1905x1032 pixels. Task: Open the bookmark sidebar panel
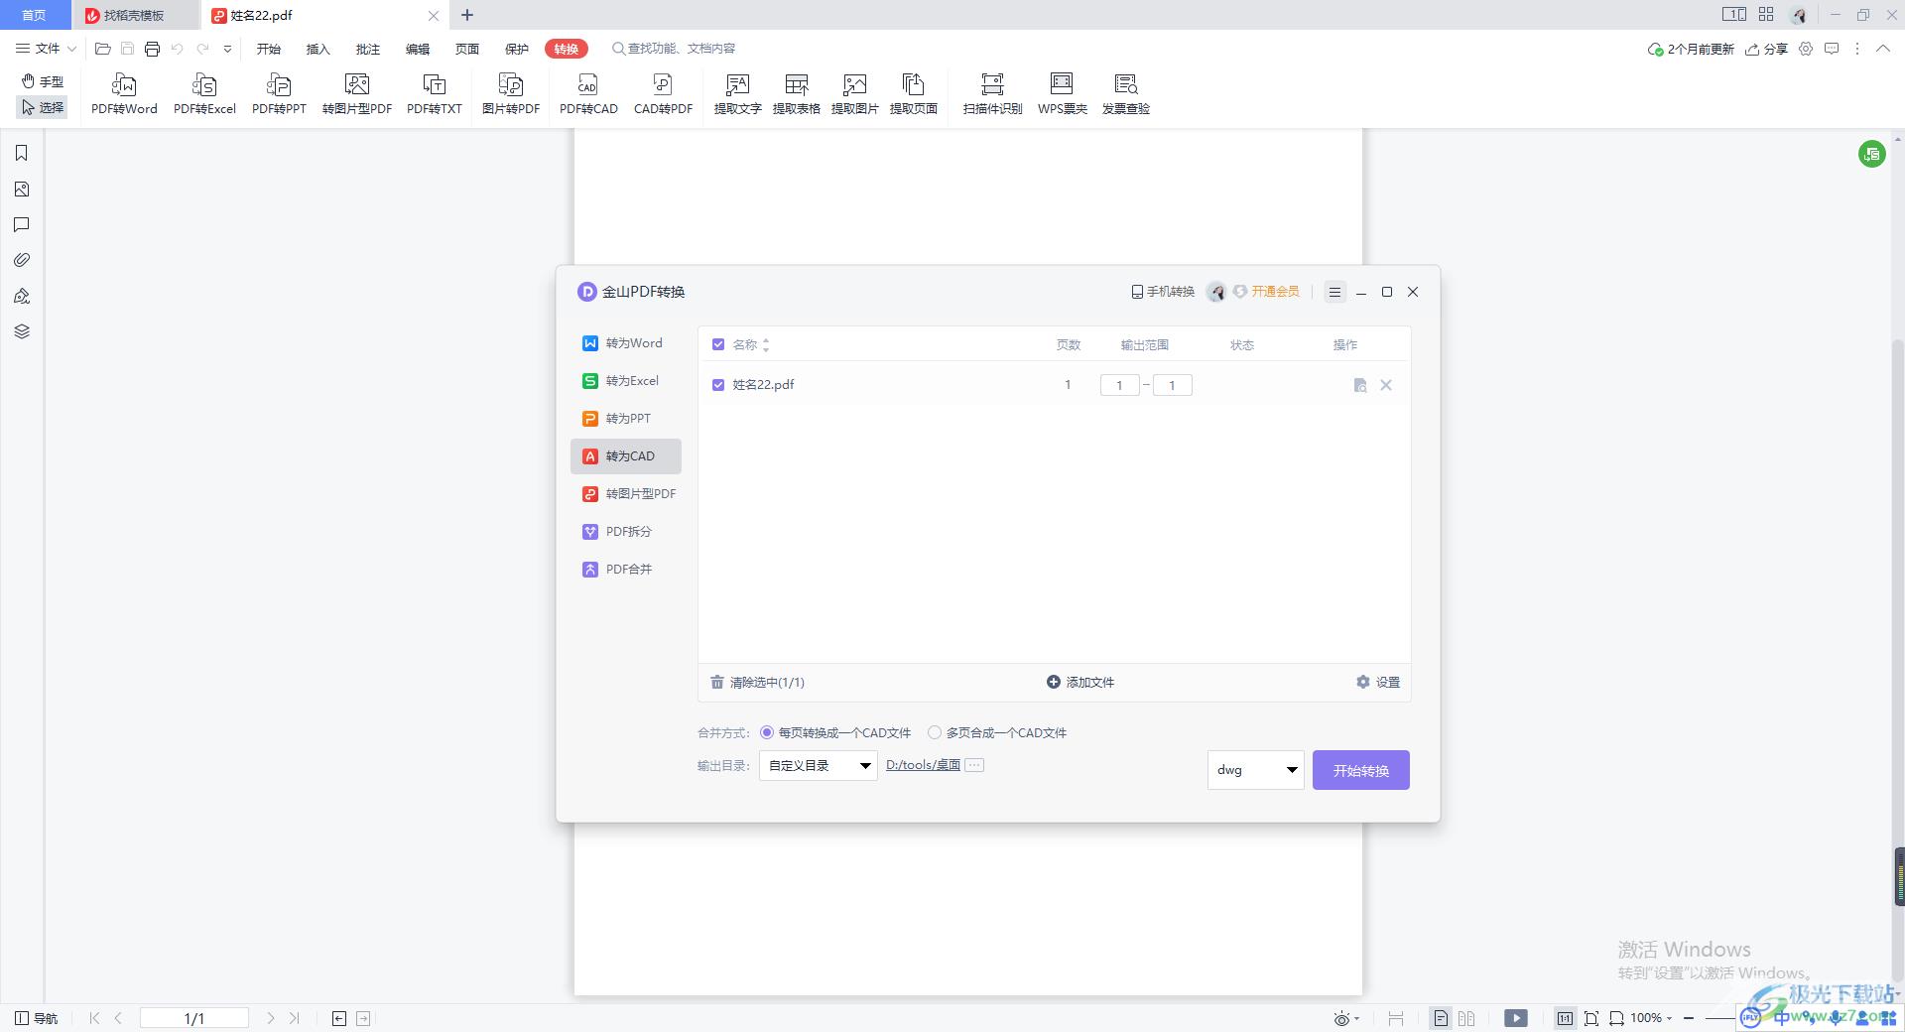click(22, 153)
